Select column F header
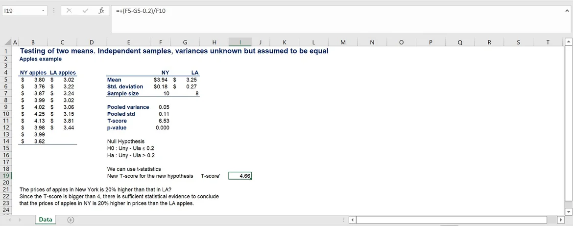This screenshot has height=226, width=573. [x=161, y=43]
